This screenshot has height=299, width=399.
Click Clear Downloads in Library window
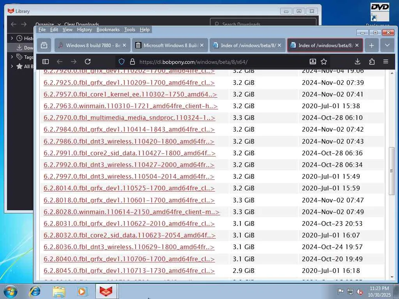[x=81, y=25]
